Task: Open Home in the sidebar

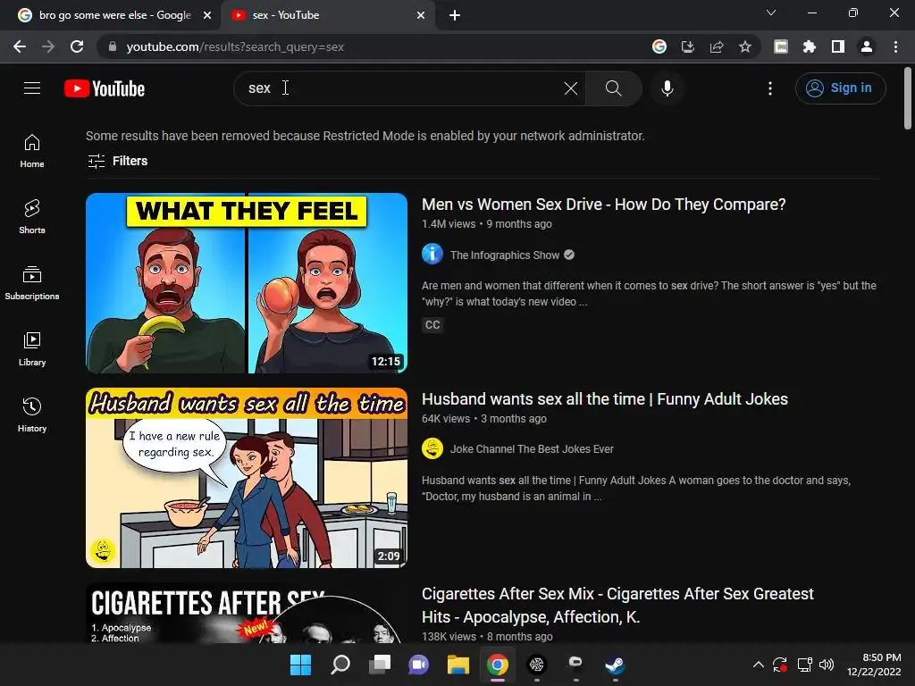Action: [32, 150]
